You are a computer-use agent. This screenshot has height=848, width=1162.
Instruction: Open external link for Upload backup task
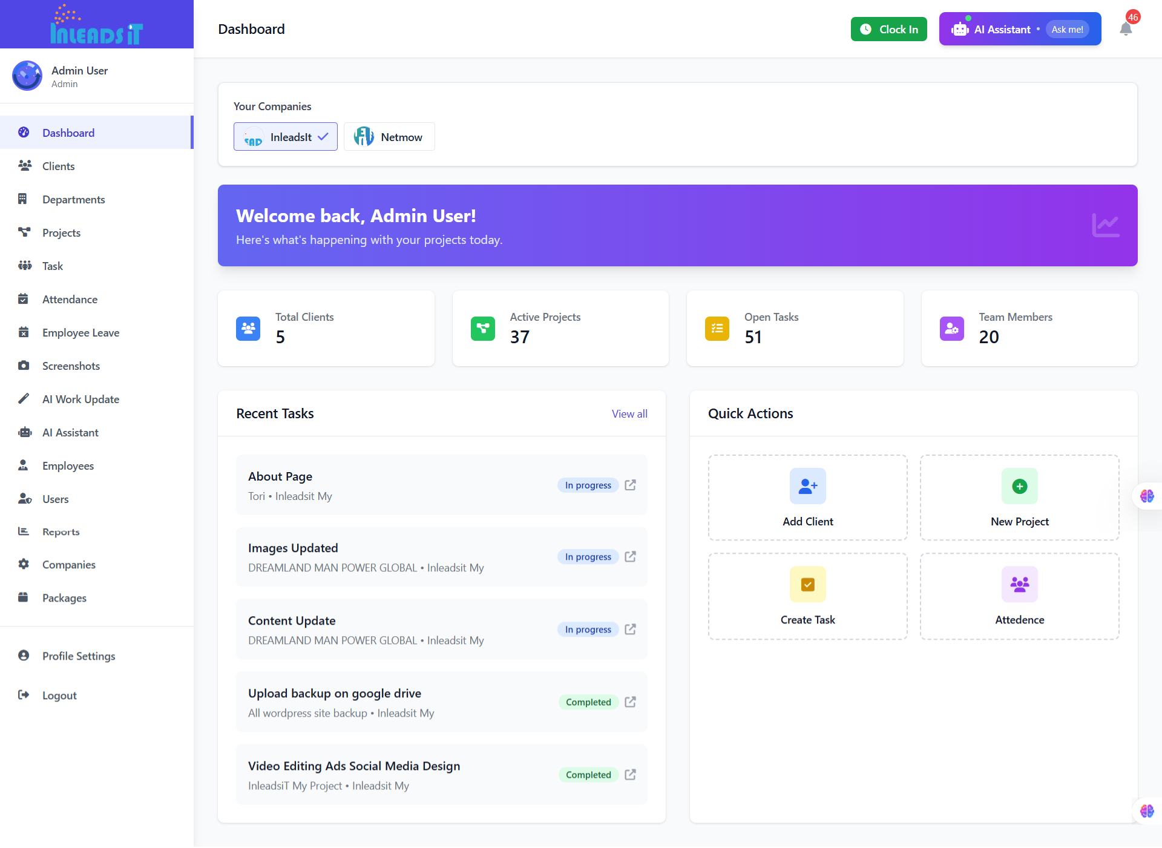click(630, 702)
